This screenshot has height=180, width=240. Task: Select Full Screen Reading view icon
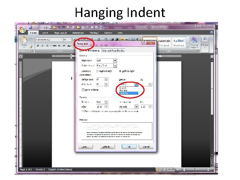click(162, 169)
